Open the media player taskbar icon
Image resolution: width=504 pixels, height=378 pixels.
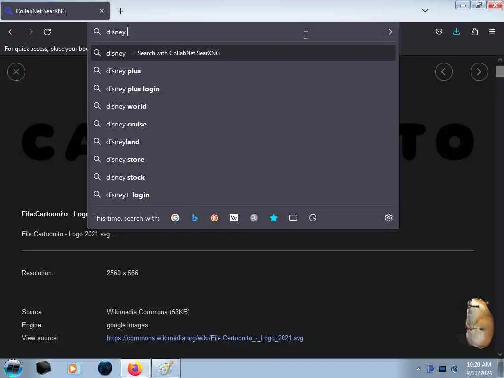click(73, 368)
